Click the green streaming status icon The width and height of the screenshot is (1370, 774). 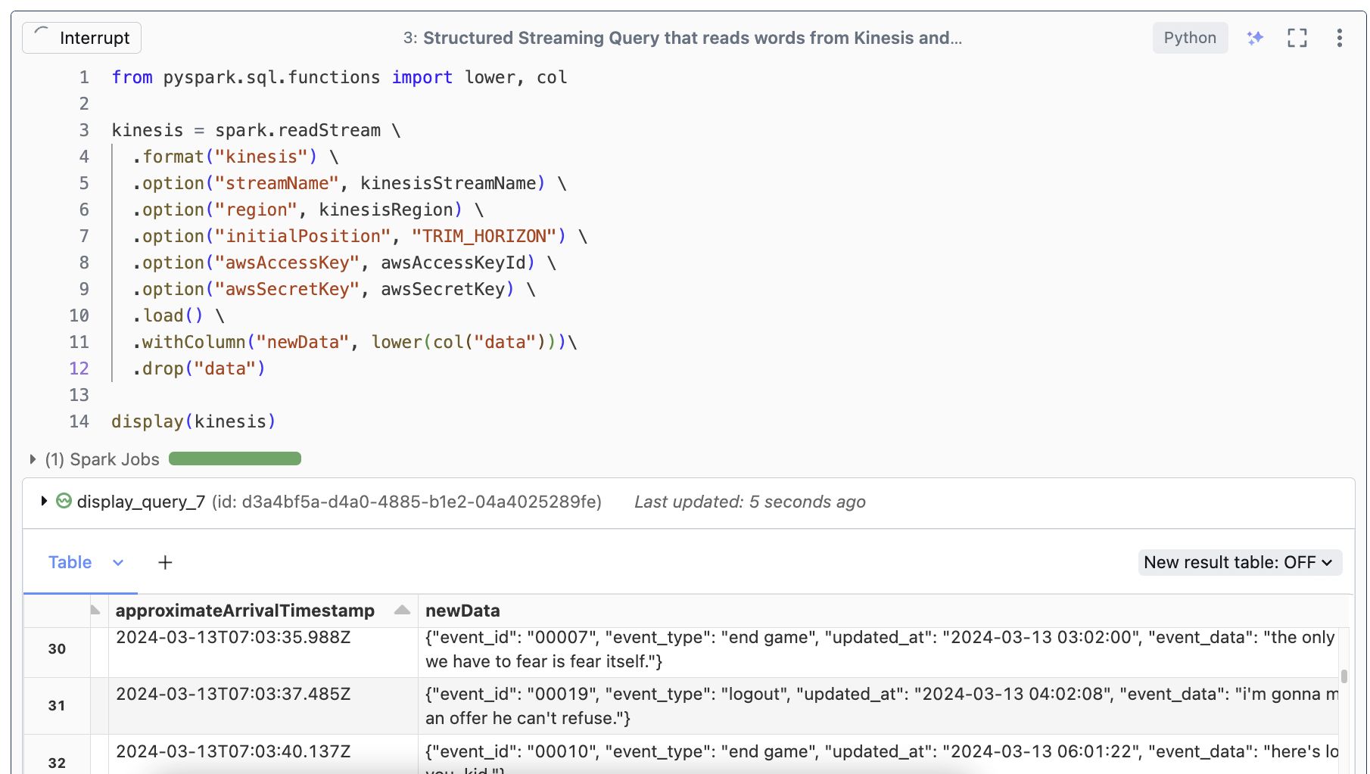64,501
